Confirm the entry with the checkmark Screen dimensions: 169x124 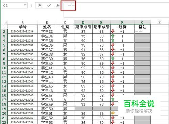click(49, 5)
